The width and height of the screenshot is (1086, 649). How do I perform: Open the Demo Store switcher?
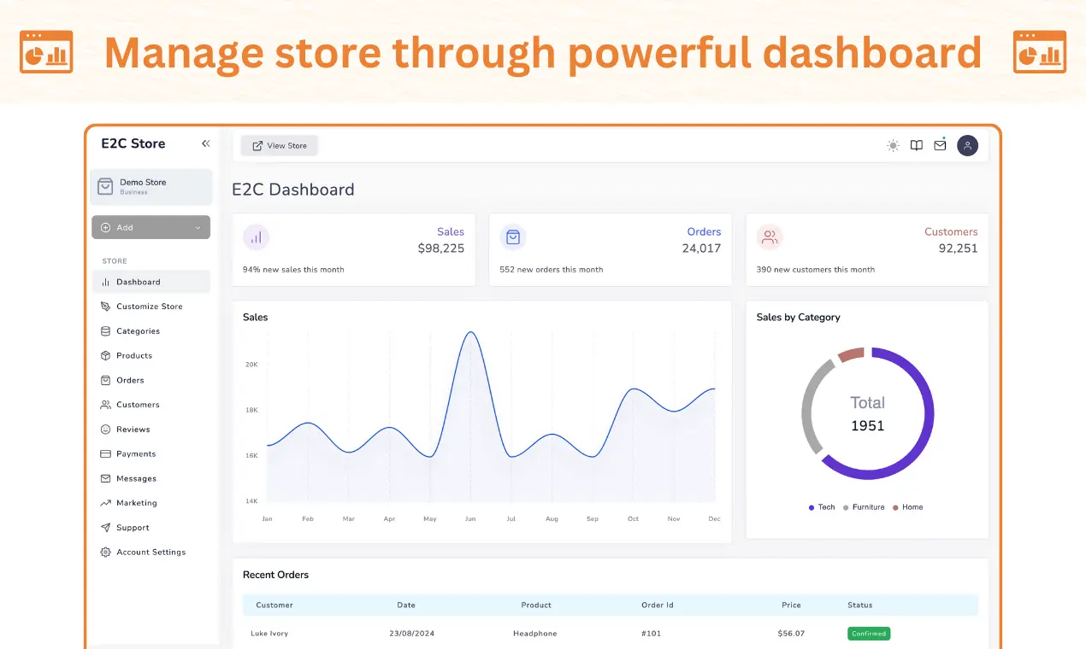click(x=151, y=186)
